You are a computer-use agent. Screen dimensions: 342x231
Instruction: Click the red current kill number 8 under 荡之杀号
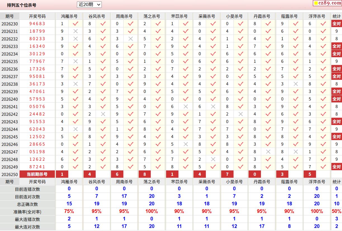point(145,174)
